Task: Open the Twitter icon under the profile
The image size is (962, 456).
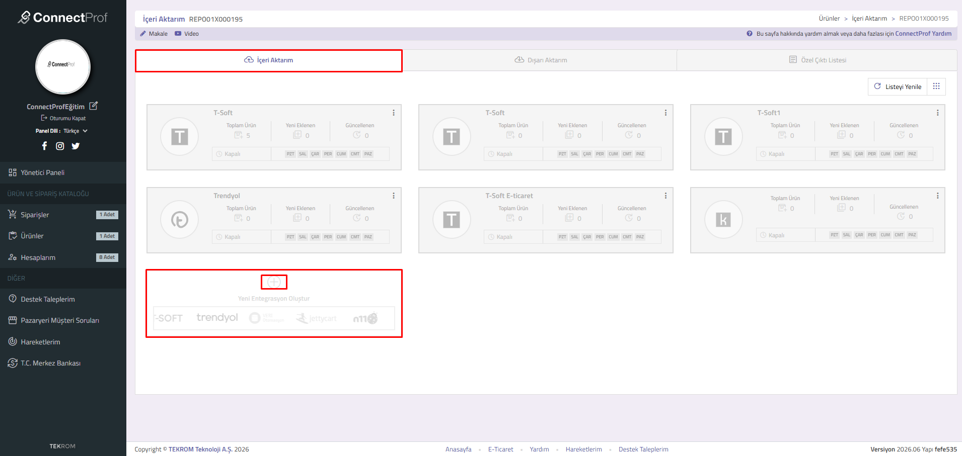Action: click(x=76, y=146)
